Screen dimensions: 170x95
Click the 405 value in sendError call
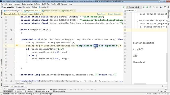(x=57, y=52)
